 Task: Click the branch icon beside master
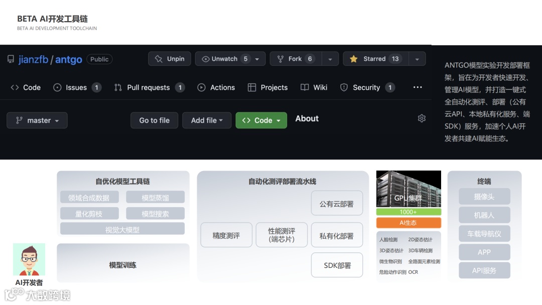(x=19, y=120)
